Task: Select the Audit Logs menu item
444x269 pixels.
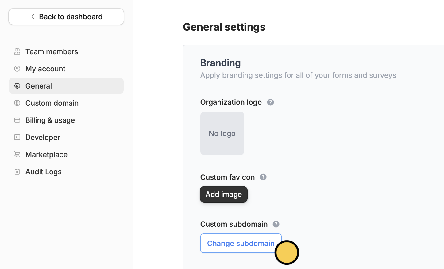Action: [43, 172]
